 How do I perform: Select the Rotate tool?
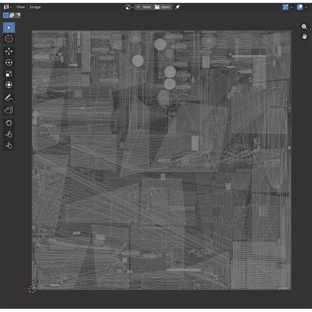coord(9,62)
